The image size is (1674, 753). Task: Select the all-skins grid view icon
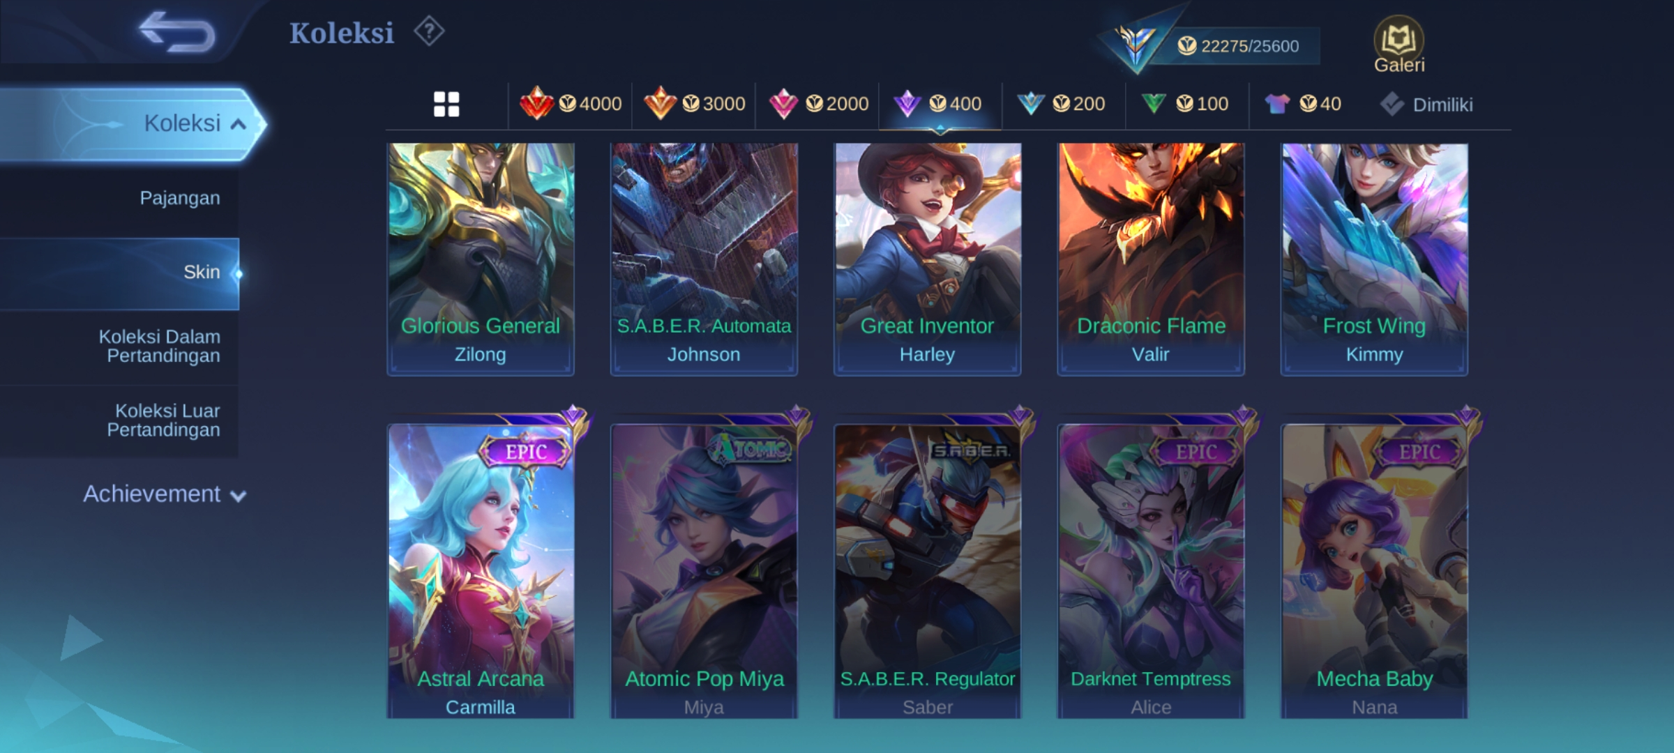click(446, 105)
